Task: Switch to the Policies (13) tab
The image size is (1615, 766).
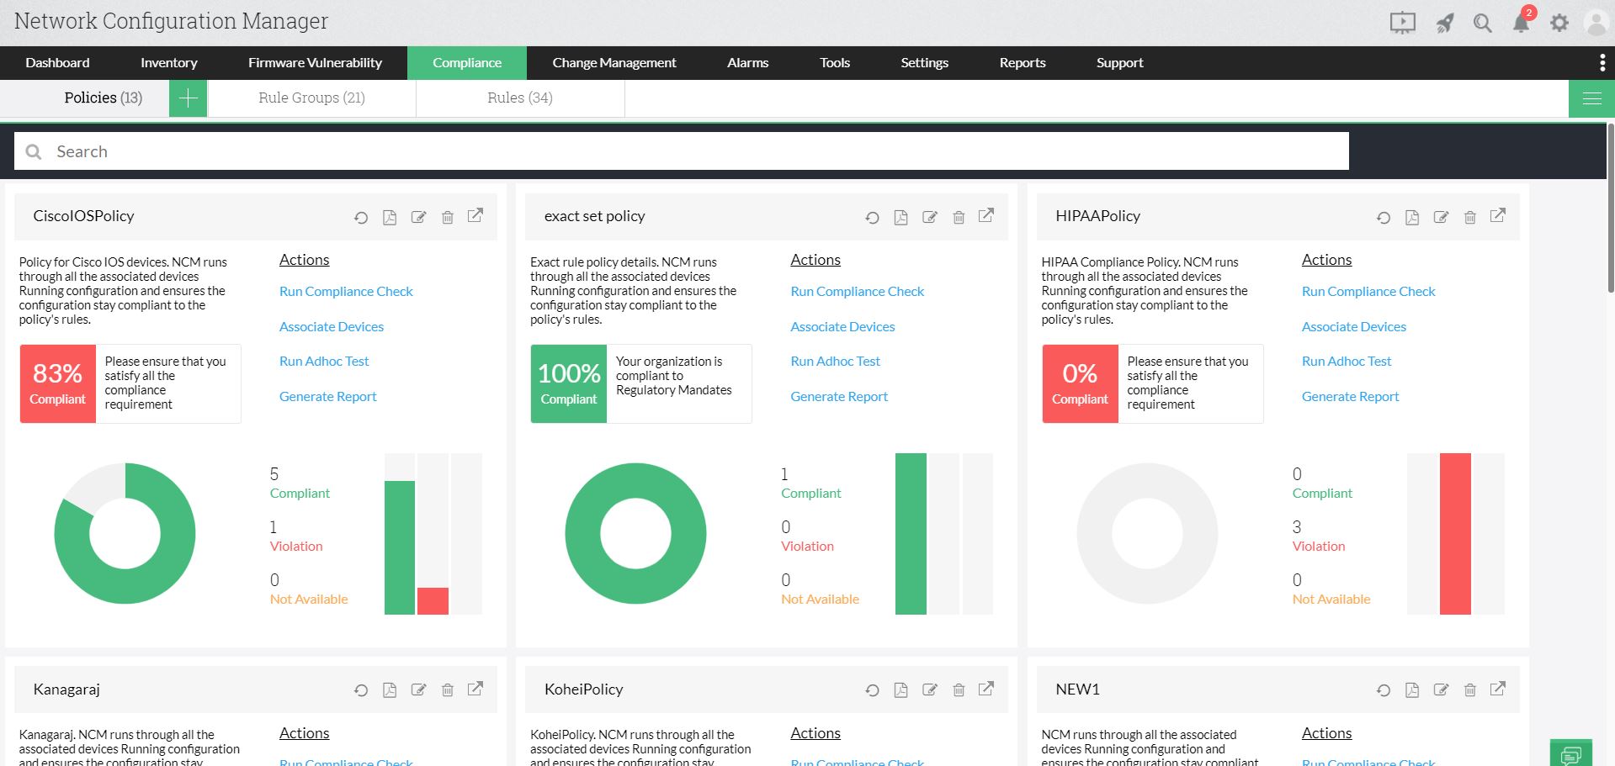Action: [104, 98]
